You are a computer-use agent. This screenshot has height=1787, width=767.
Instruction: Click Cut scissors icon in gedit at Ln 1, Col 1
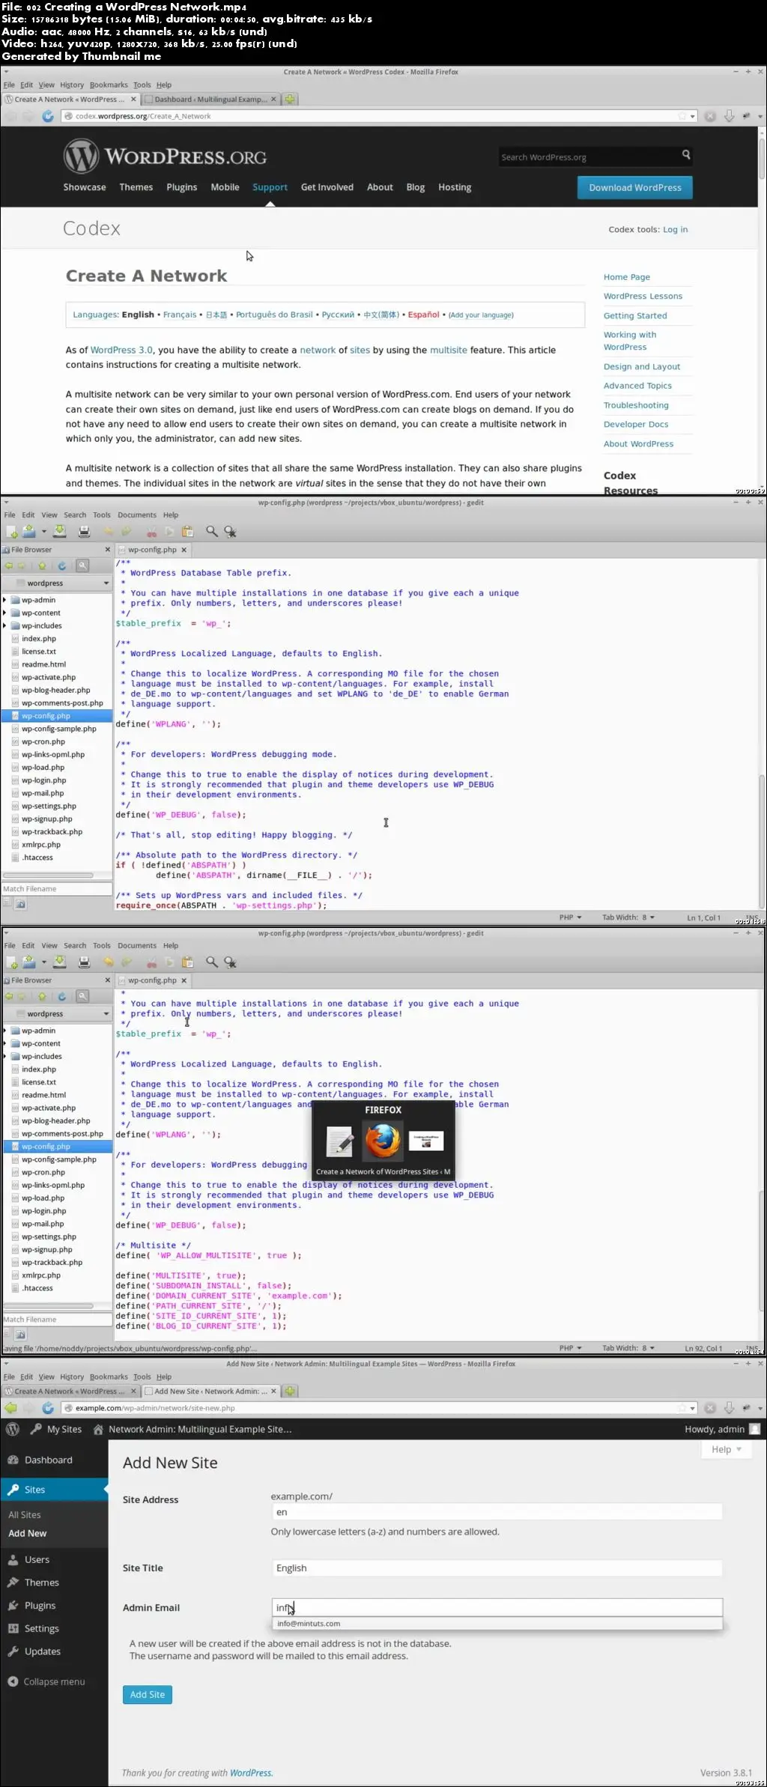coord(151,532)
